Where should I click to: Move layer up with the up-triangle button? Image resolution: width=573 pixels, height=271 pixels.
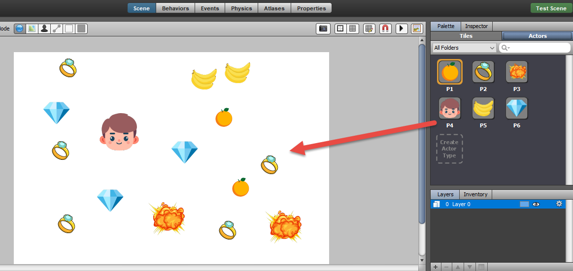(x=458, y=267)
